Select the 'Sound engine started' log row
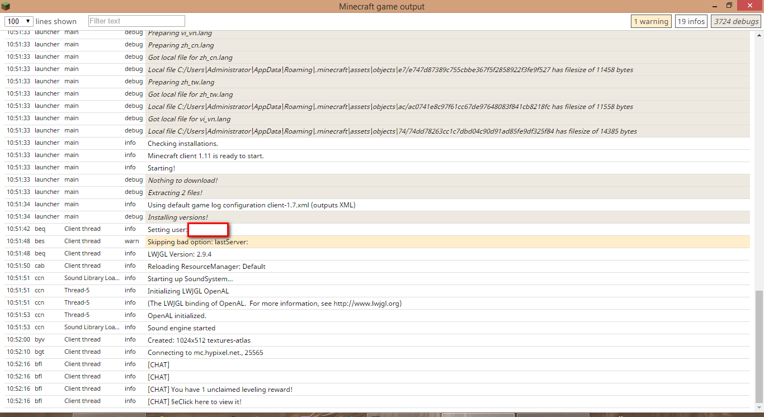Screen dimensions: 764x417 point(181,328)
